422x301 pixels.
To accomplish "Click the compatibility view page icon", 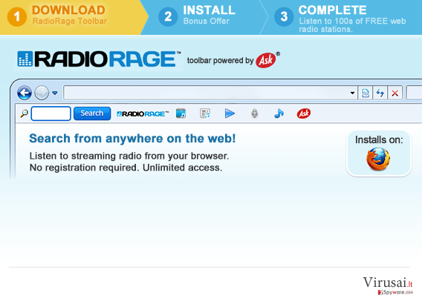I will [366, 93].
